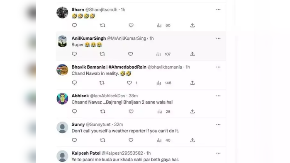Open Bhavik Bamania's profile picture
Viewport: 290px width, 163px height.
pyautogui.click(x=62, y=70)
